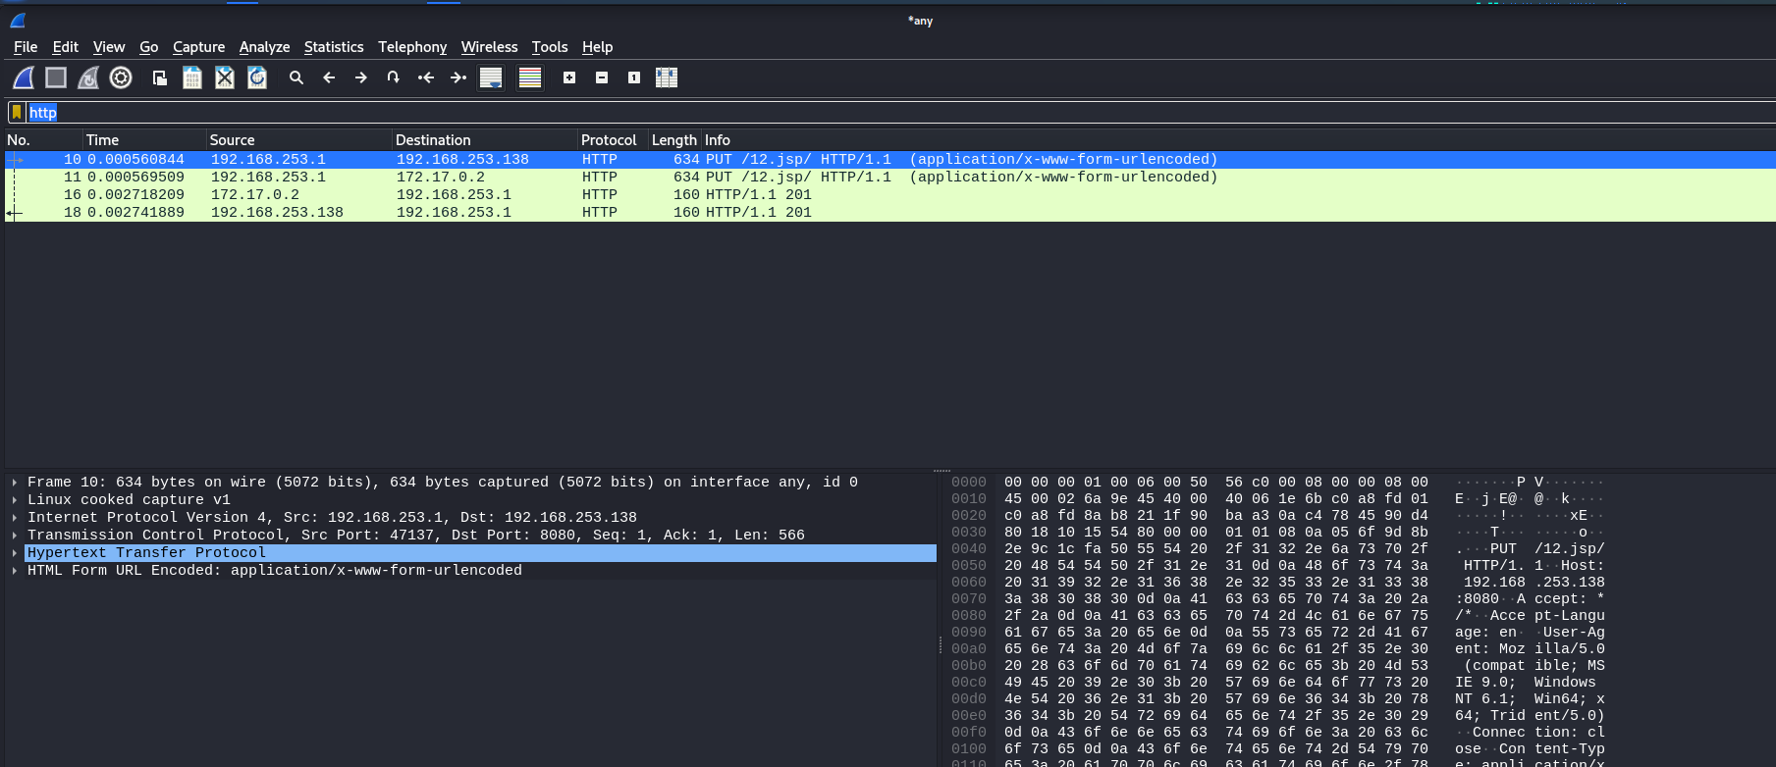1776x767 pixels.
Task: Expand the Frame 10 details row
Action: pyautogui.click(x=15, y=483)
